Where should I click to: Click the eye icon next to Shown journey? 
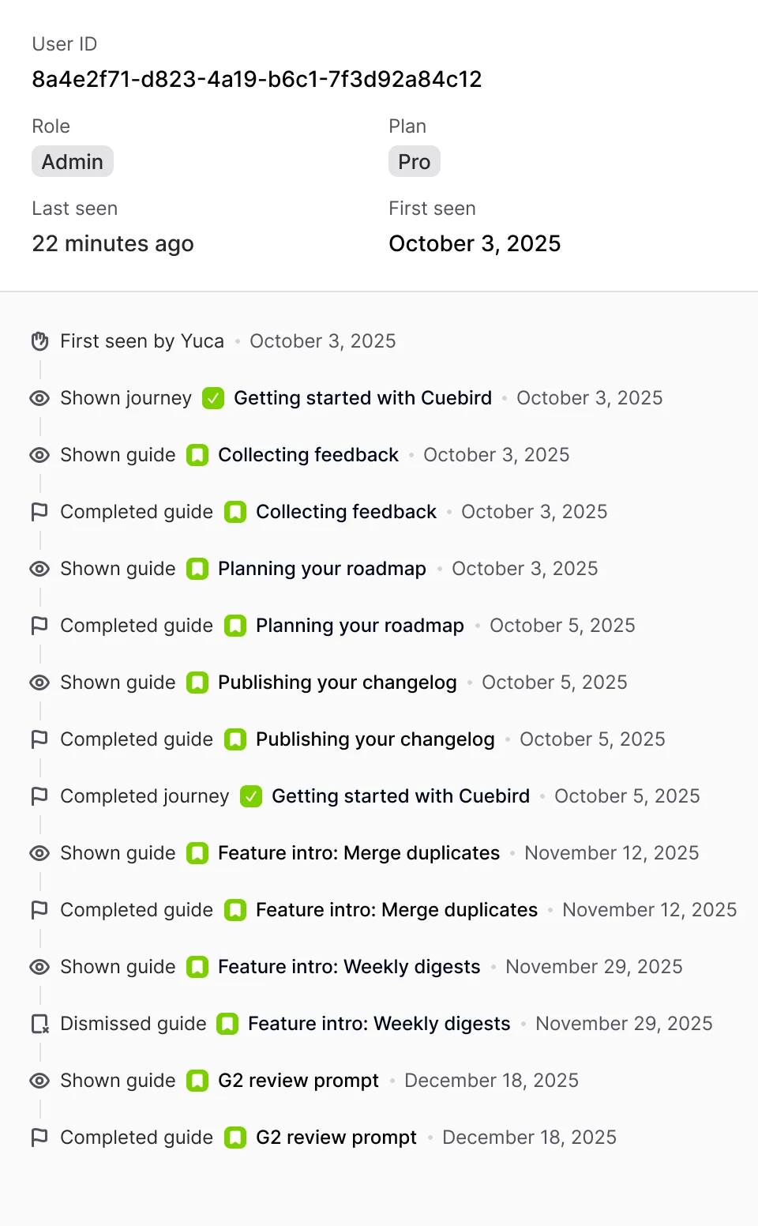coord(39,398)
